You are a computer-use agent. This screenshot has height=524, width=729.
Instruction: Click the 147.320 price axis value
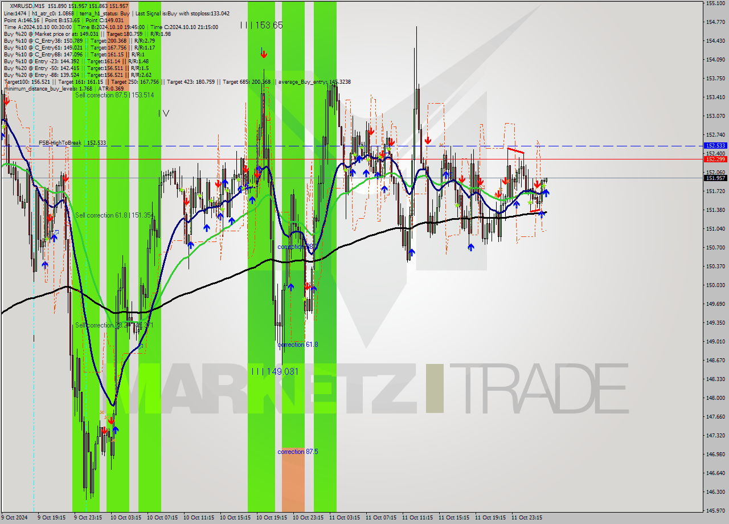(716, 436)
